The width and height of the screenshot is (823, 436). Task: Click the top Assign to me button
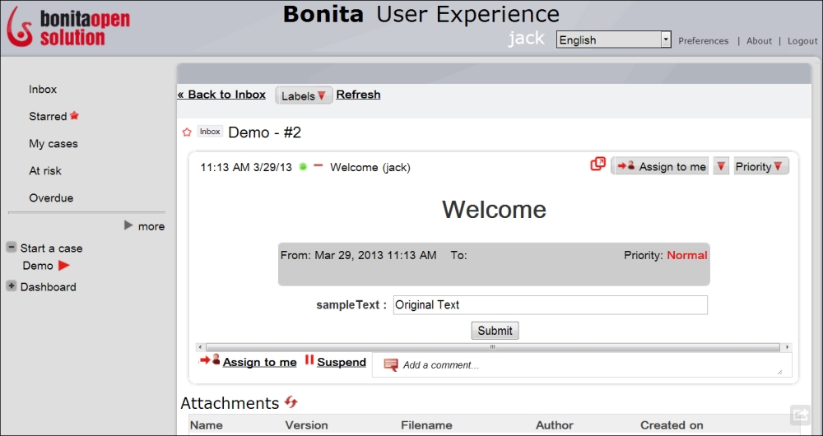pyautogui.click(x=662, y=166)
